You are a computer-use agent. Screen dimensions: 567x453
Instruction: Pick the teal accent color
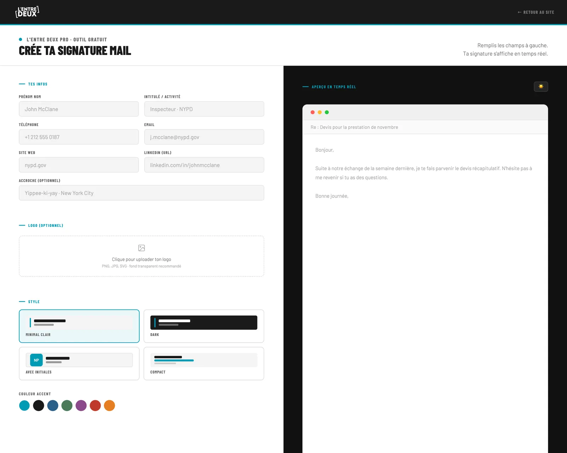pos(24,406)
